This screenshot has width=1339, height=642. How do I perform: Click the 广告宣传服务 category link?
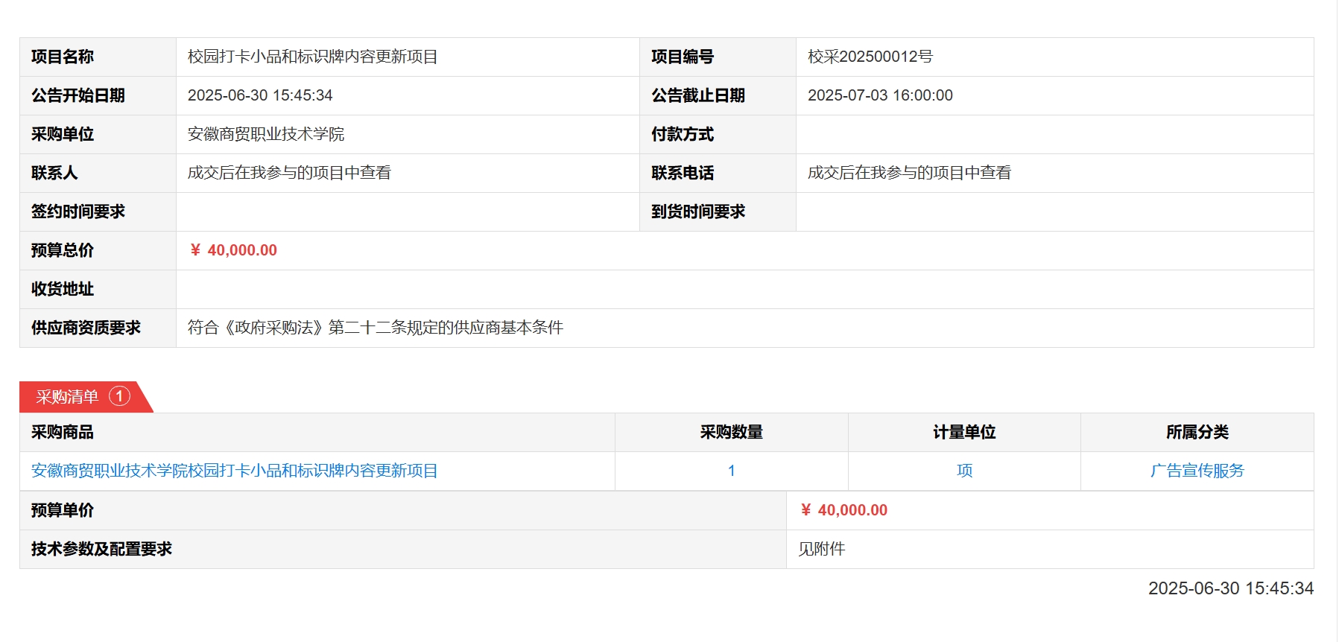tap(1197, 471)
